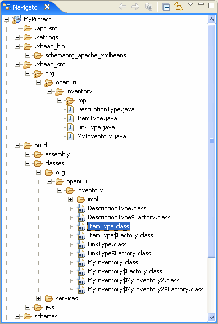Maximize the Navigator view
This screenshot has height=324, width=218.
[211, 6]
